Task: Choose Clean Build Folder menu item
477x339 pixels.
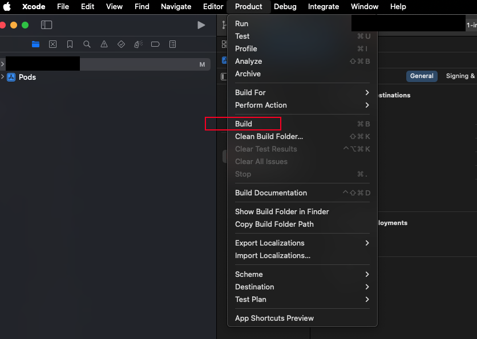Action: click(x=302, y=136)
